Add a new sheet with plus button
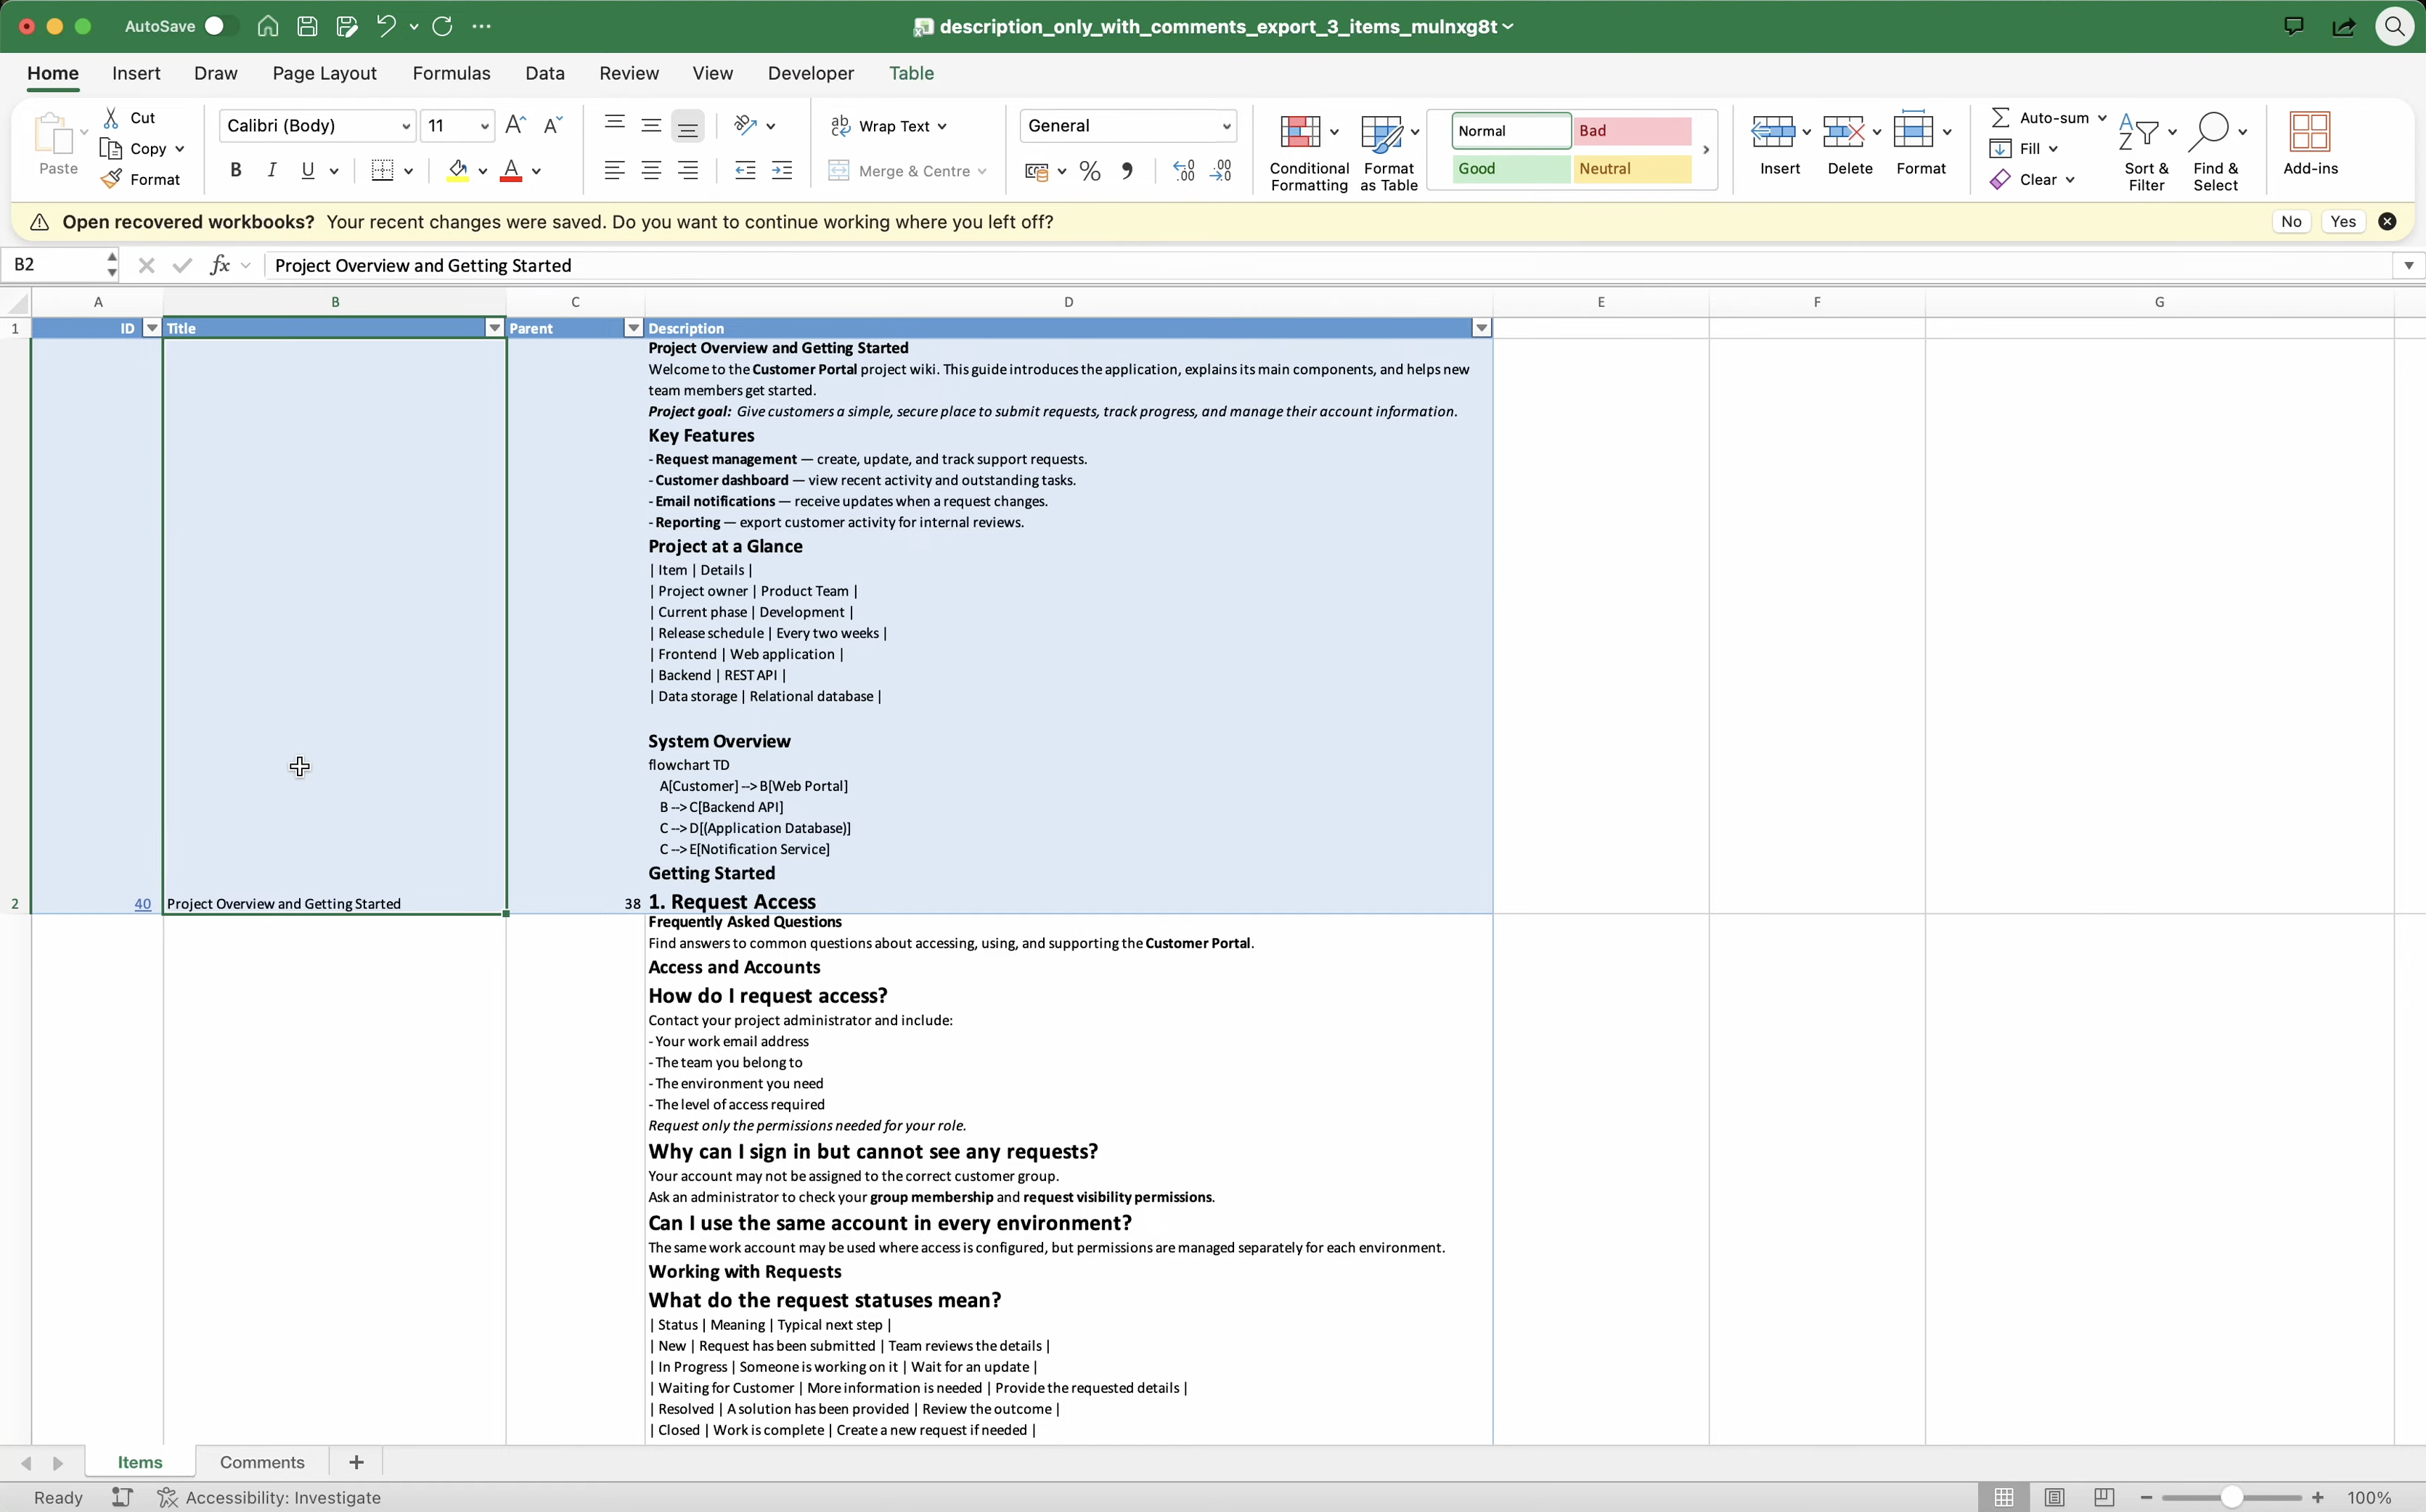 356,1462
